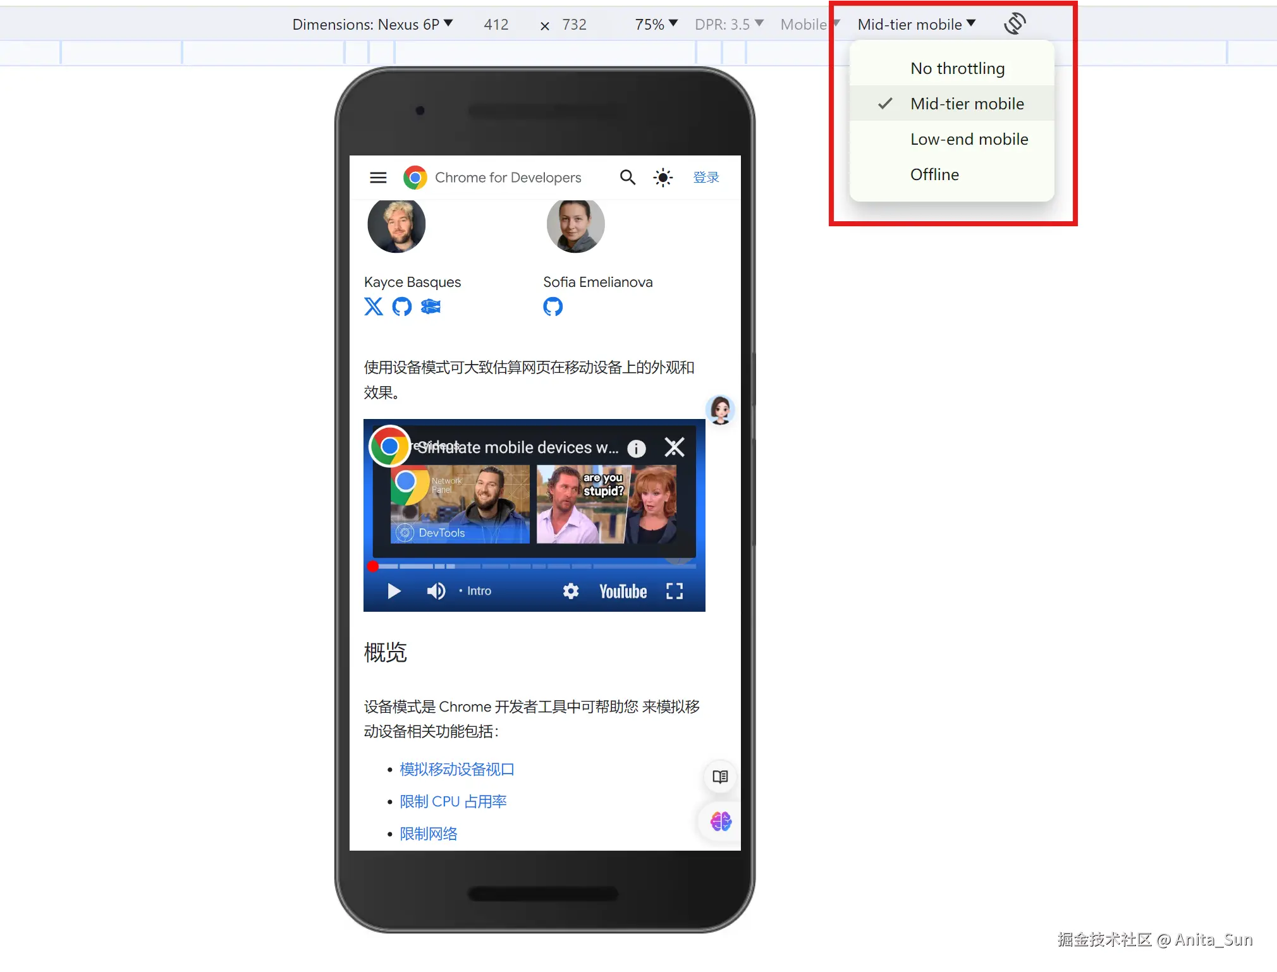Toggle the light/dark theme sun icon

point(663,178)
